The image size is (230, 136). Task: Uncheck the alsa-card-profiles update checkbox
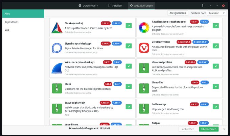[216, 66]
